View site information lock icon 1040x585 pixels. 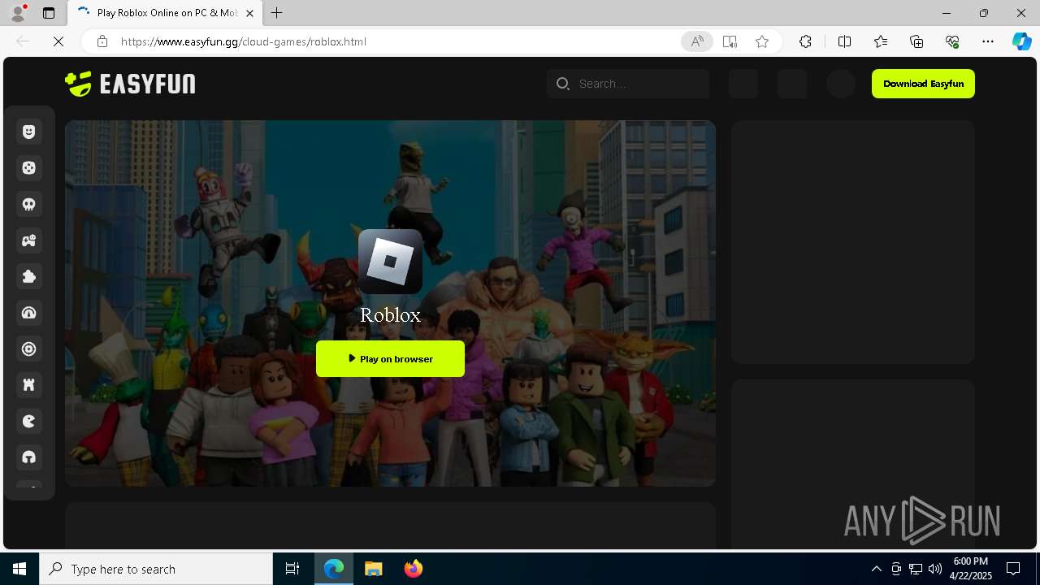point(102,41)
